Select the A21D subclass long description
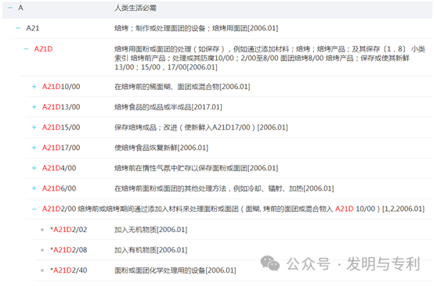The height and width of the screenshot is (286, 437). coord(269,58)
